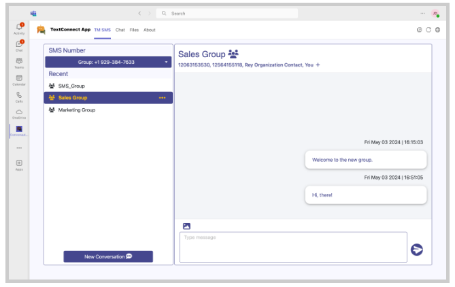Click into the Type message field
The image size is (455, 287).
point(293,247)
